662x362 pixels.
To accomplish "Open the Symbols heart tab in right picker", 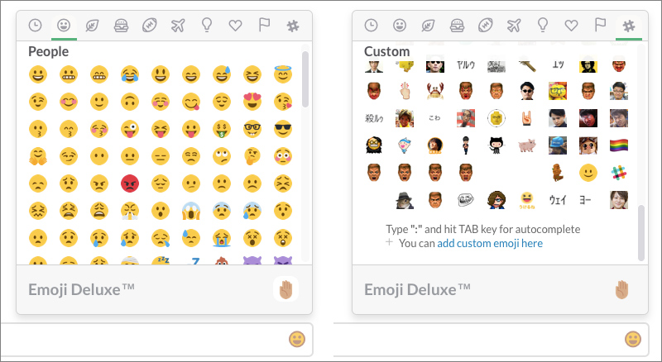I will (x=571, y=26).
